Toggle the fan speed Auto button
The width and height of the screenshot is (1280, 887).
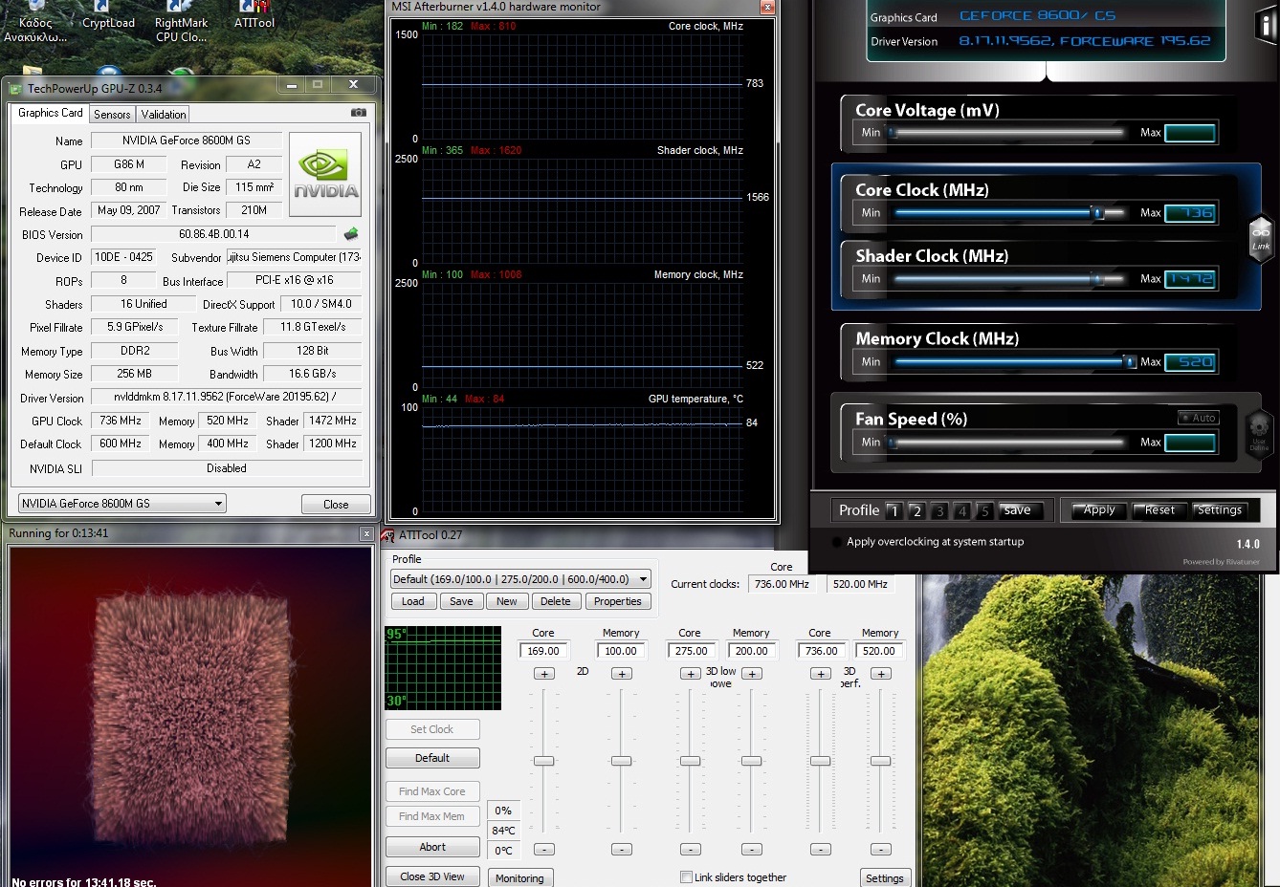(1199, 418)
